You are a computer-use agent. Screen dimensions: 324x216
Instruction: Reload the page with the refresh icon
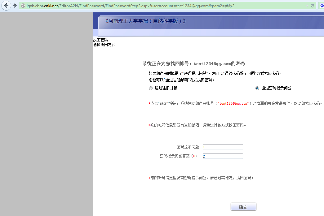(x=313, y=6)
